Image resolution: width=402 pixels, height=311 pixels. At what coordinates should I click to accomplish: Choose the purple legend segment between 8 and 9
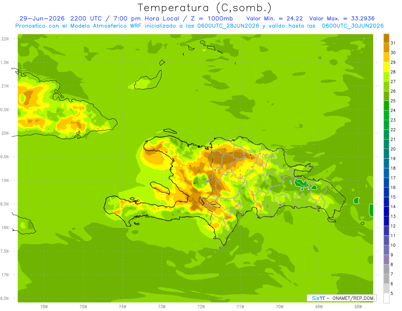tap(386, 260)
